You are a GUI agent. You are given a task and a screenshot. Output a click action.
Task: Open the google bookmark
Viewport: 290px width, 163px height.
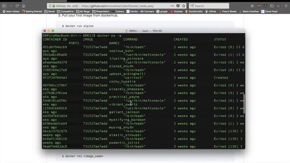point(162,11)
